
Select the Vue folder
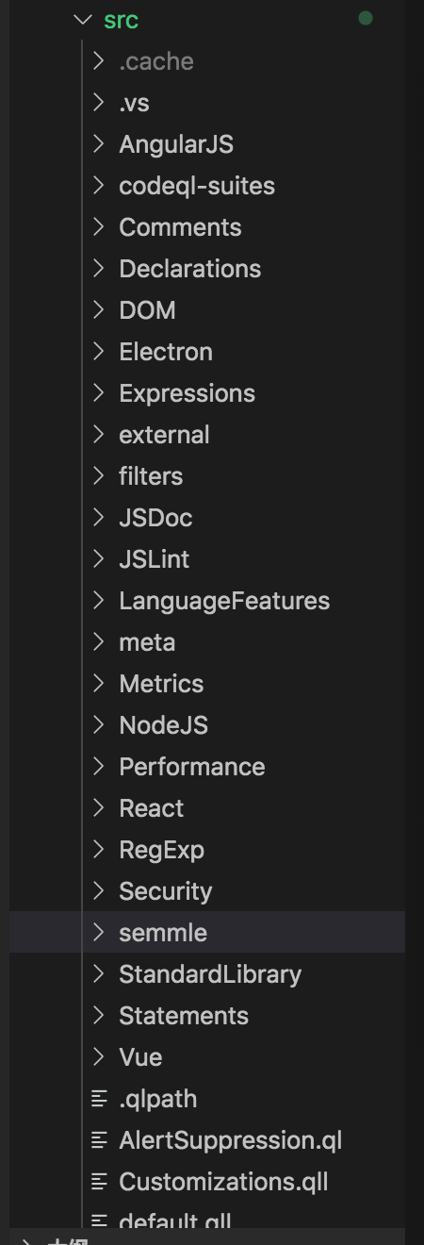[207, 1057]
